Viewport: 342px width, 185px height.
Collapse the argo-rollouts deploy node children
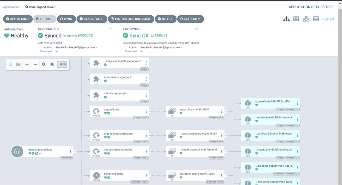click(x=150, y=111)
